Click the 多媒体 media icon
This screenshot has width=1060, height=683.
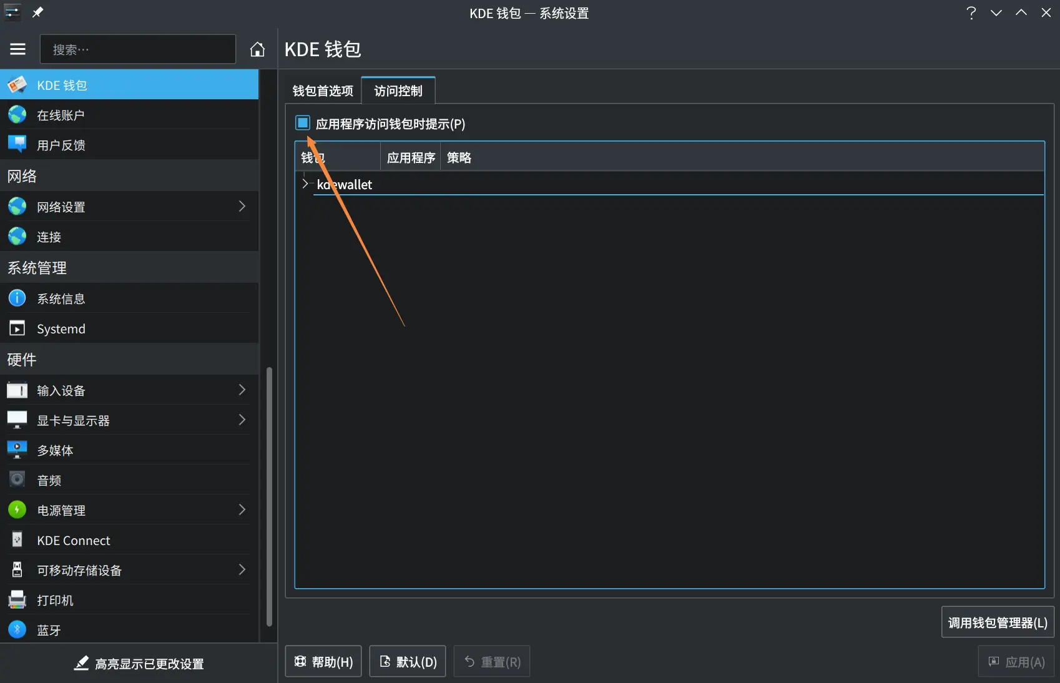pyautogui.click(x=17, y=450)
